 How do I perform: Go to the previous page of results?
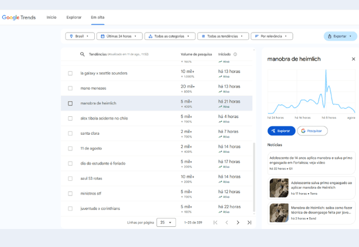coord(227,222)
